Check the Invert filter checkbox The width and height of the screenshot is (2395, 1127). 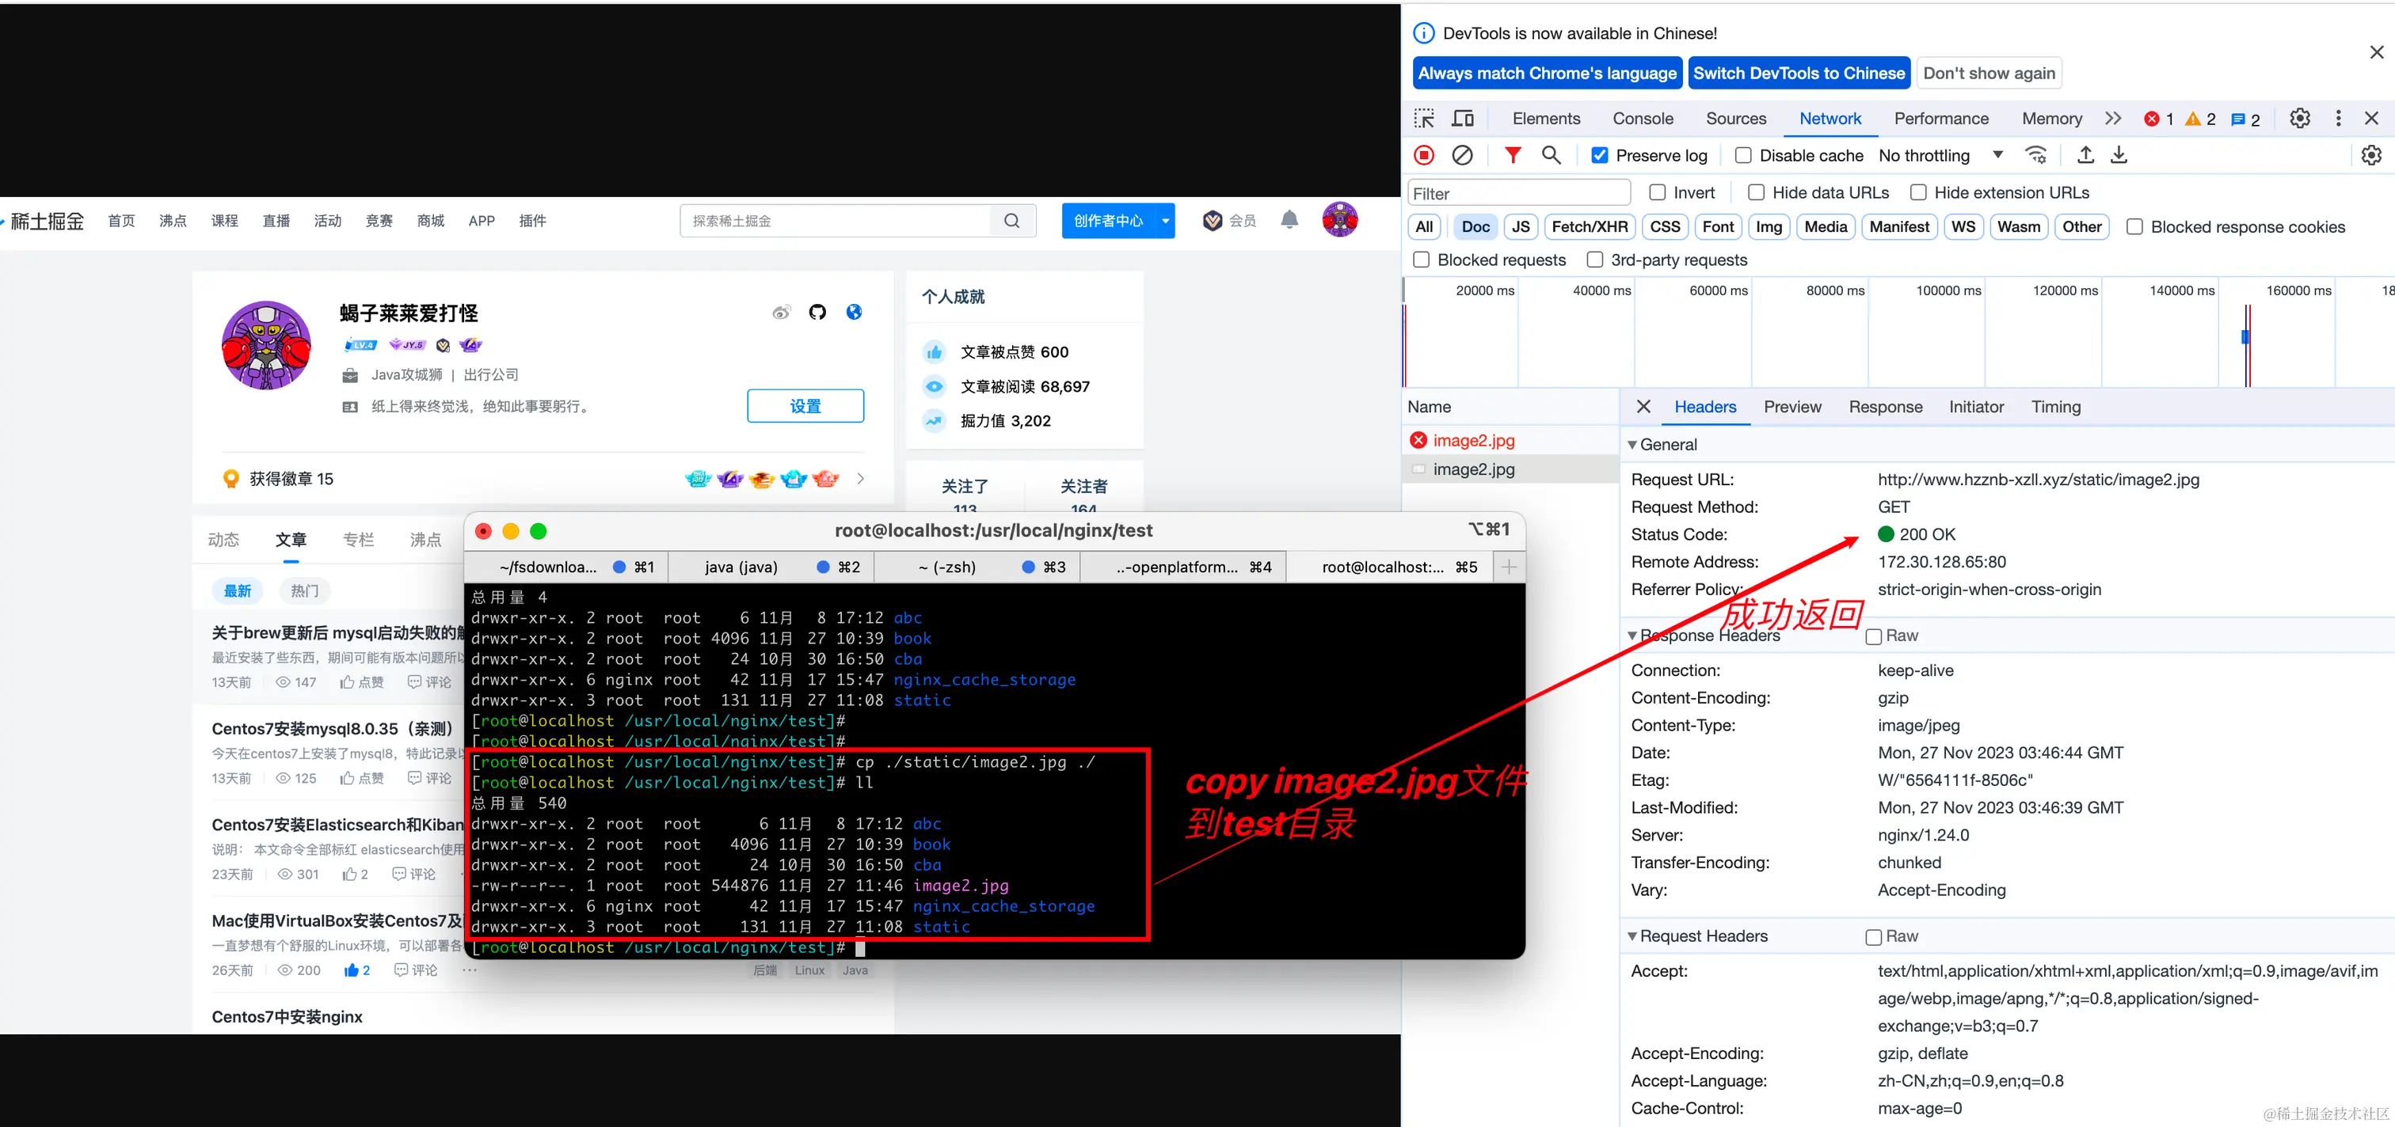[1657, 192]
